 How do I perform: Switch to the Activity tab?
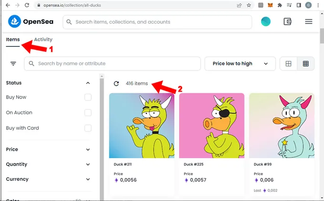tap(43, 40)
